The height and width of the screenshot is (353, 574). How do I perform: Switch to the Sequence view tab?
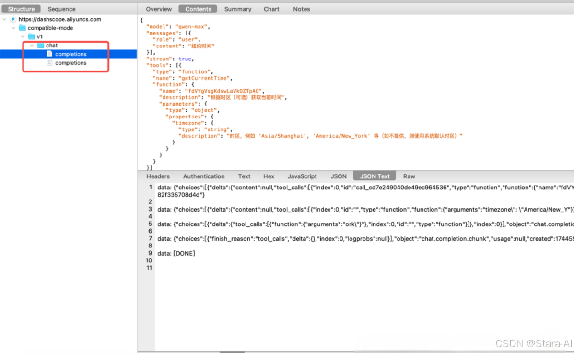61,9
